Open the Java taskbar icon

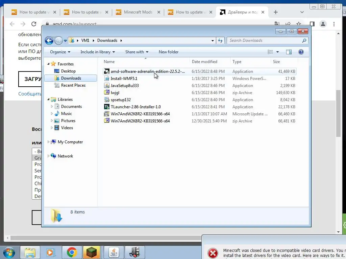[x=114, y=252]
